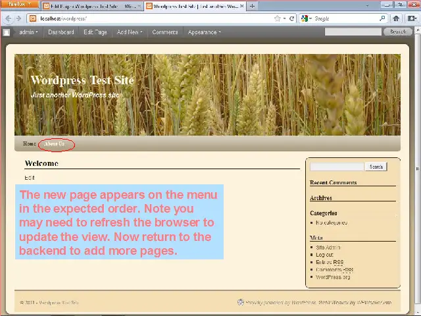Visit the WordPress.org meta link
Image resolution: width=421 pixels, height=316 pixels.
coord(333,277)
